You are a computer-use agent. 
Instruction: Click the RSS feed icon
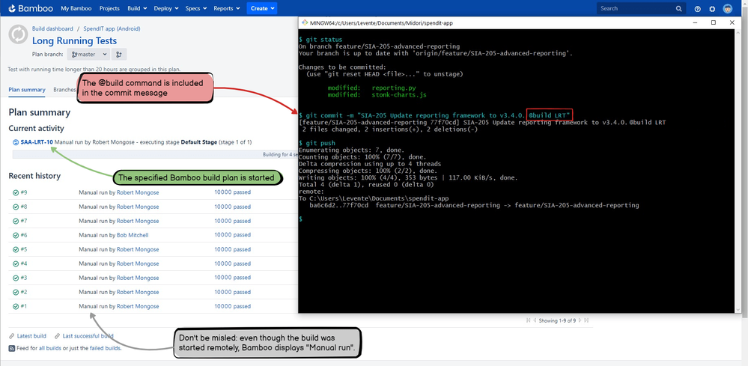[x=12, y=348]
